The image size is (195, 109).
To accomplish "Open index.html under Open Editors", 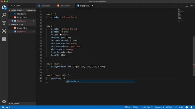I will [22, 18].
